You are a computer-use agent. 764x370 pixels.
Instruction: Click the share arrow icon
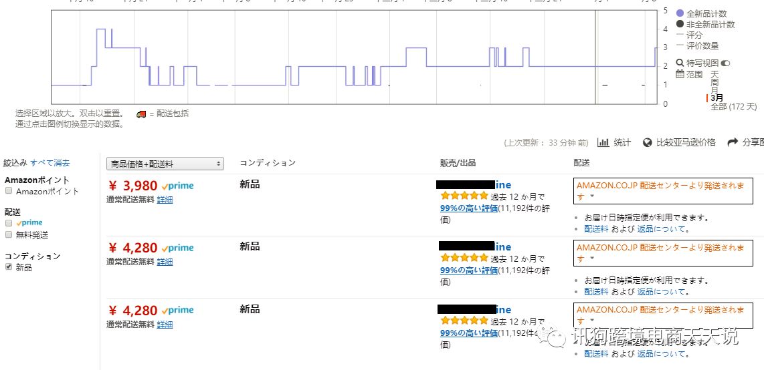click(733, 142)
